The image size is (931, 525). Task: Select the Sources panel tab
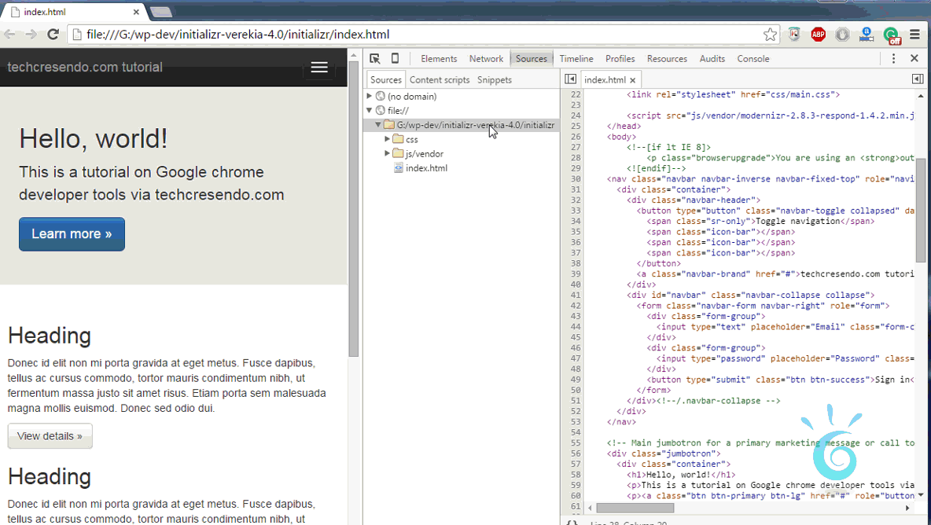[532, 59]
